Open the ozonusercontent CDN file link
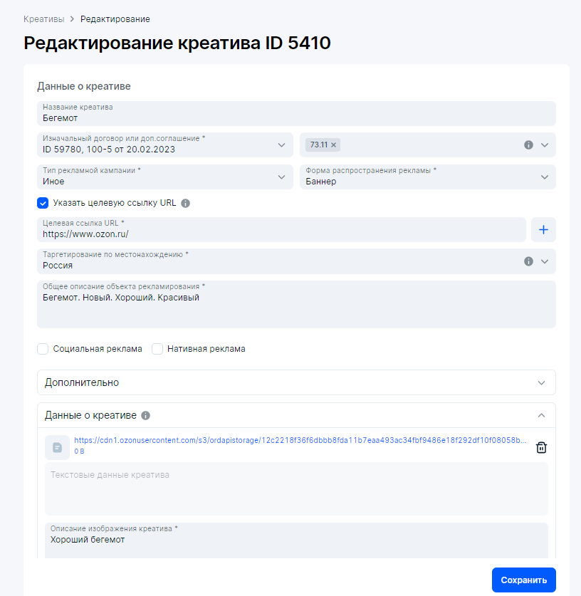 (300, 440)
